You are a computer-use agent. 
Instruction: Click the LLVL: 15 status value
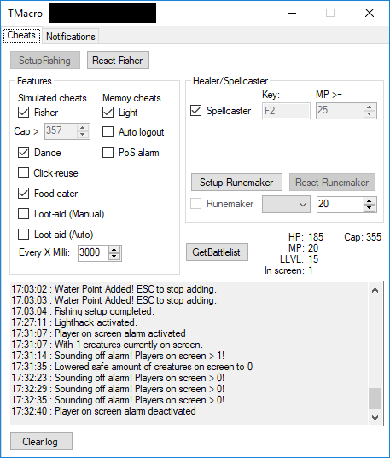click(x=299, y=259)
